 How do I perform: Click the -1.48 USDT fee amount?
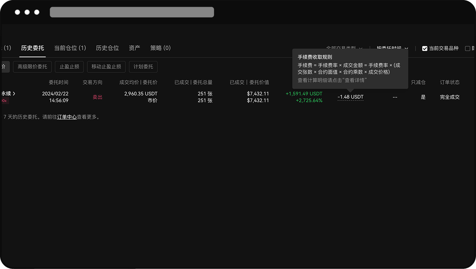click(350, 97)
